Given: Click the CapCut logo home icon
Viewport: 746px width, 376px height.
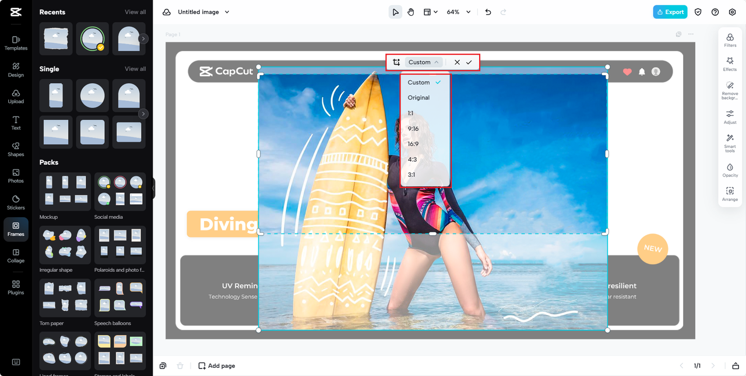Looking at the screenshot, I should 16,12.
